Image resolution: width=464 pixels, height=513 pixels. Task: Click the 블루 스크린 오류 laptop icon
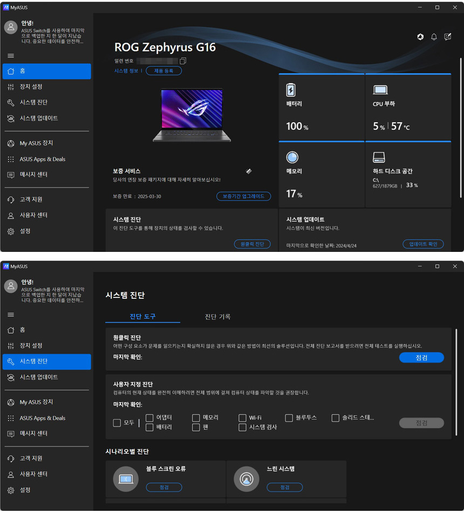click(x=126, y=479)
